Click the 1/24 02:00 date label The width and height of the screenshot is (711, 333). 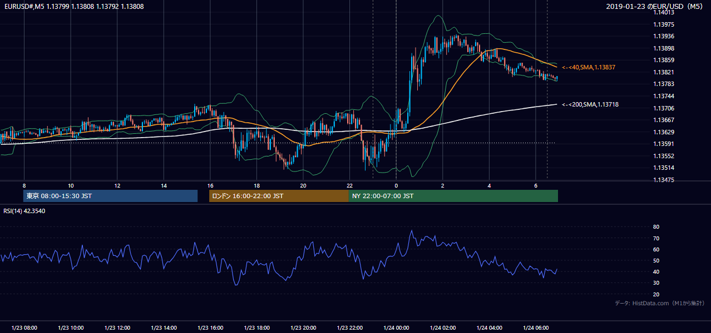click(x=443, y=327)
